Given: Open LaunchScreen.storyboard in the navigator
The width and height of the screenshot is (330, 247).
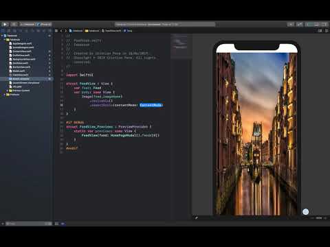Looking at the screenshot, I should point(25,83).
